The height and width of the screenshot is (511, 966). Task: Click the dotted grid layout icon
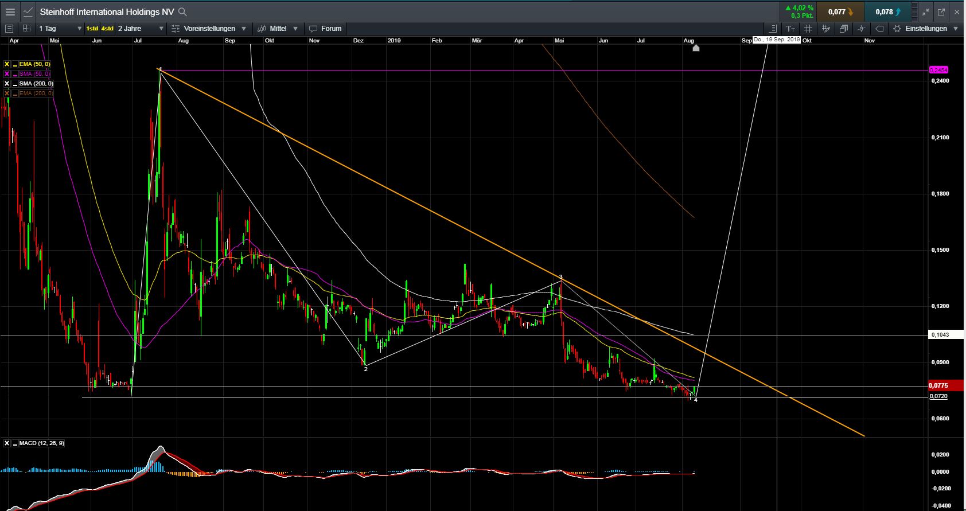coord(26,28)
